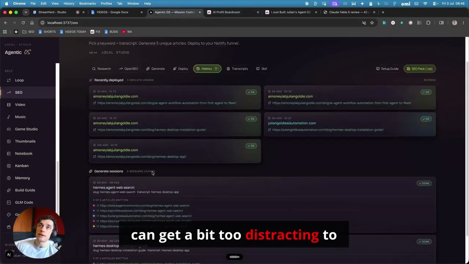Open the Wi-Fi status menu
Image resolution: width=469 pixels, height=264 pixels.
tap(425, 4)
